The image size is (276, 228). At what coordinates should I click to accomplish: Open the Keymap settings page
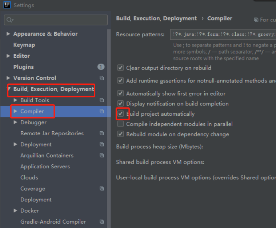(x=24, y=45)
